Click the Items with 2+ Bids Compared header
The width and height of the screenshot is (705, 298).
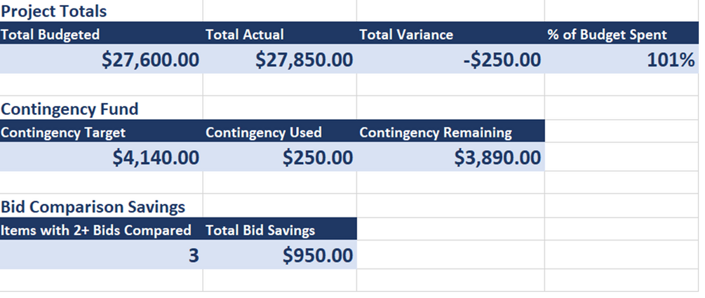click(101, 230)
